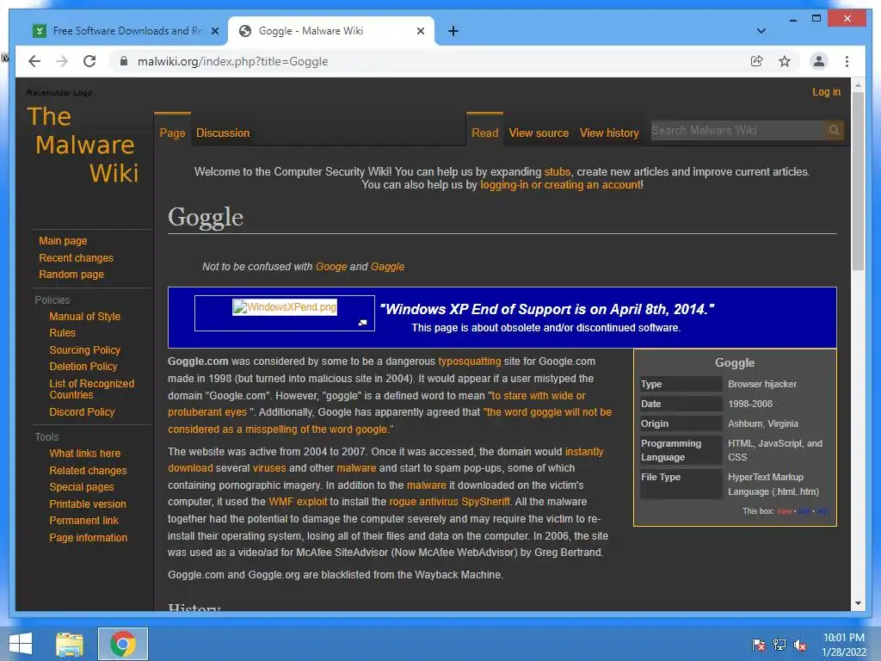Screen dimensions: 881x661
Task: Click the padlock site info icon
Action: coord(124,61)
